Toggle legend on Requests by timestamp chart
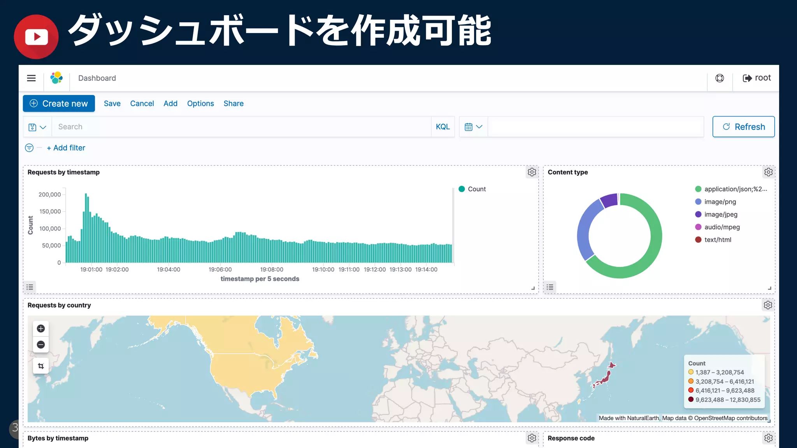 click(x=30, y=287)
